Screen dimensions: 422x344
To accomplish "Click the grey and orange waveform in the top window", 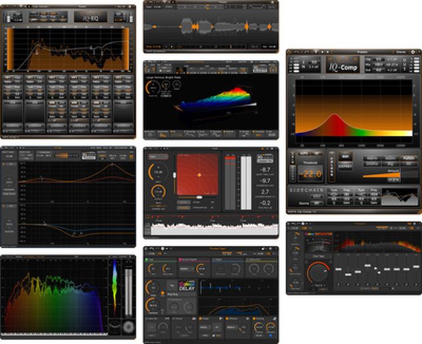I will (211, 27).
